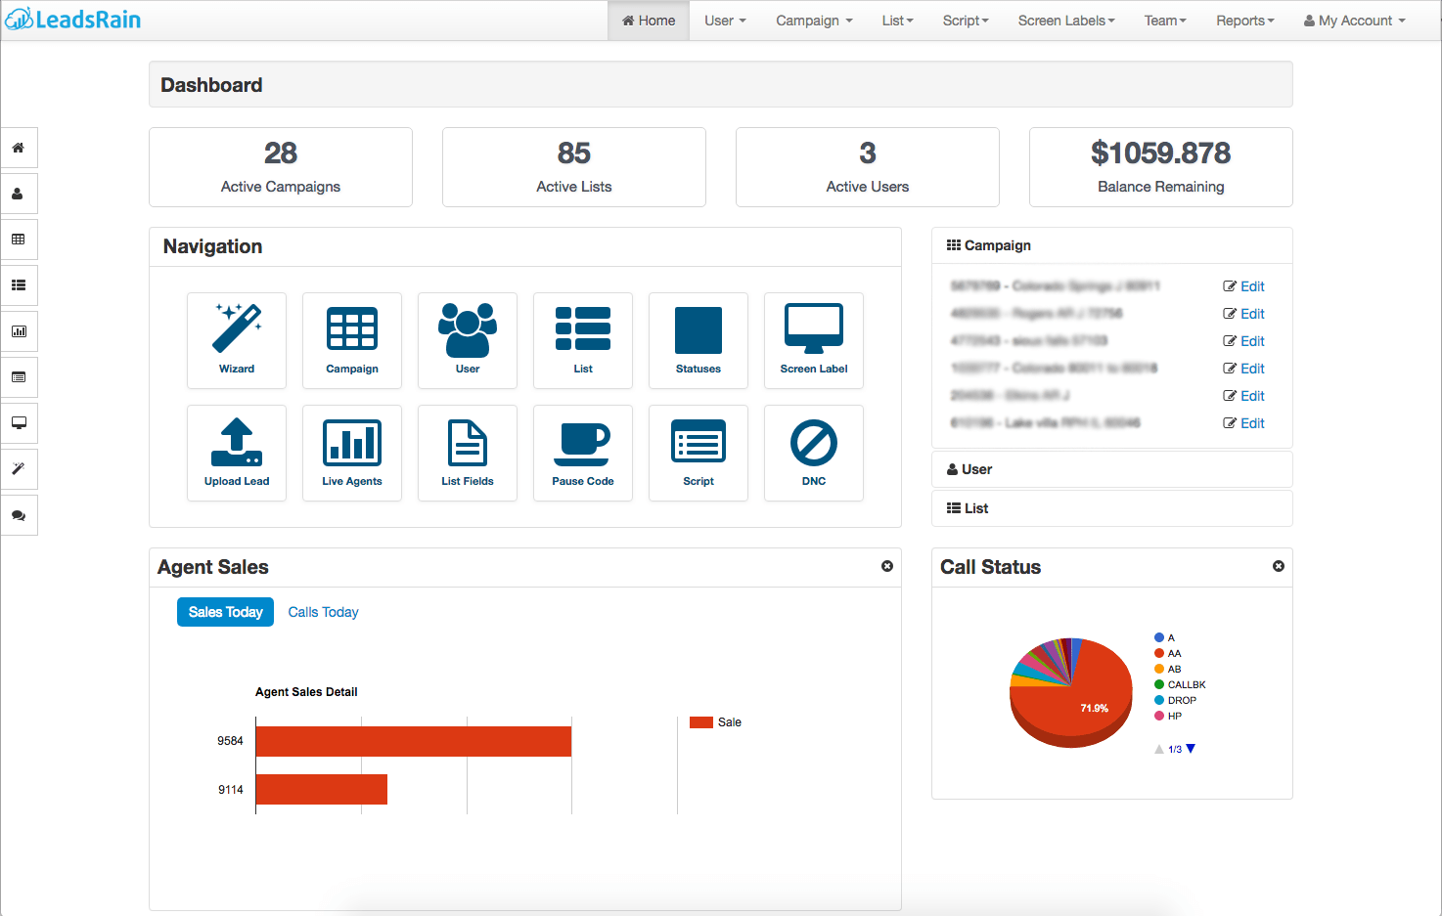This screenshot has width=1442, height=916.
Task: Click the AA legend color swatch
Action: point(1159,653)
